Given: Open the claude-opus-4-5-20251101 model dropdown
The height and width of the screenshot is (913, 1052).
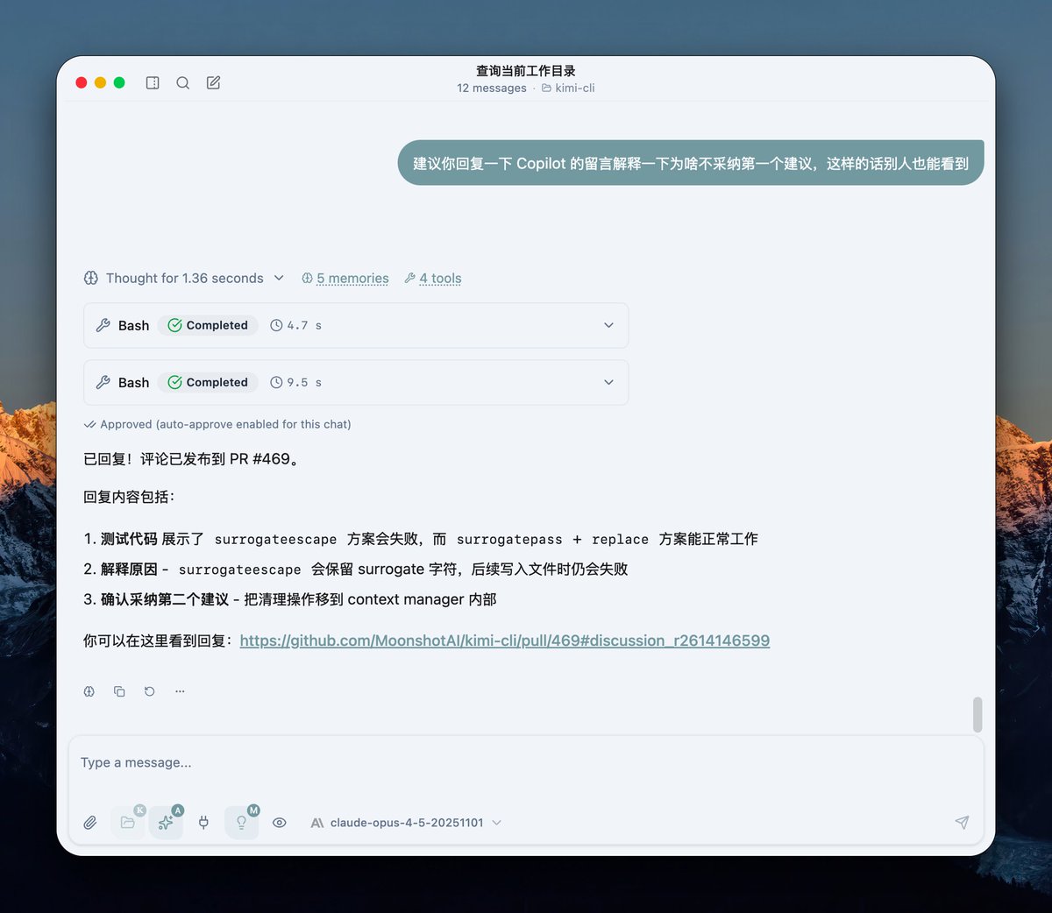Looking at the screenshot, I should 406,823.
